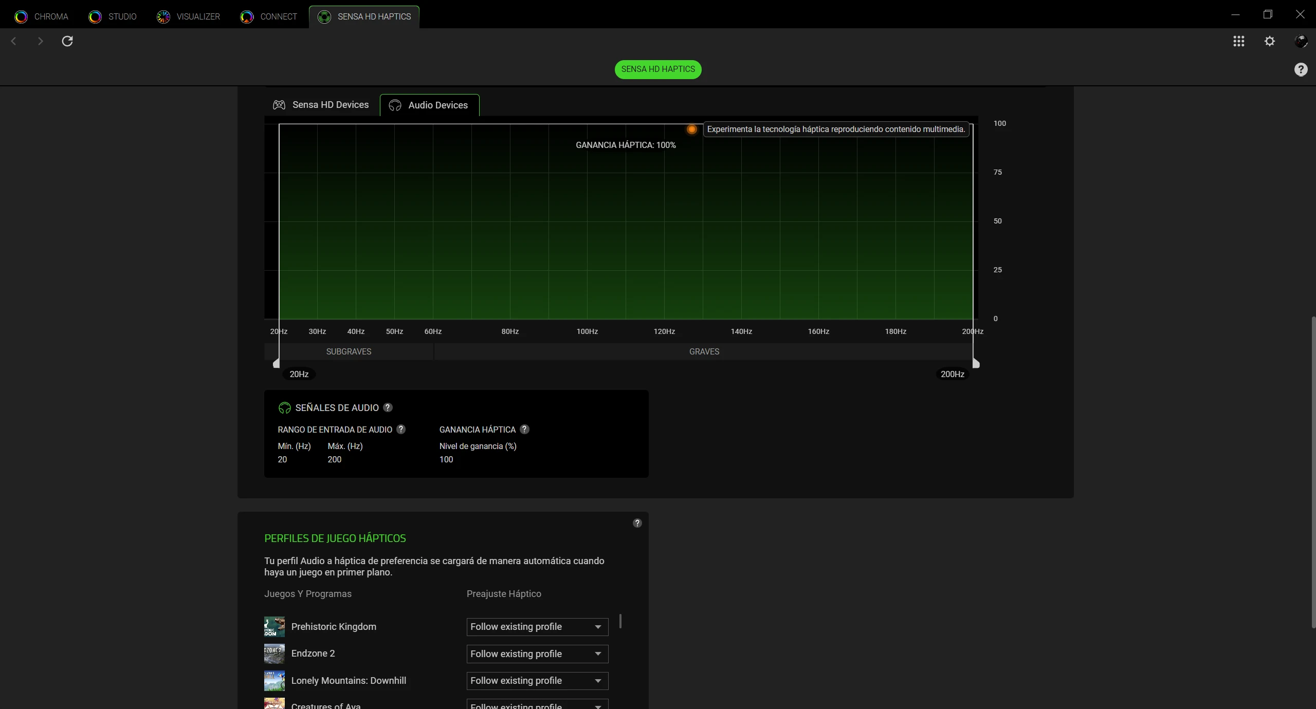This screenshot has height=709, width=1316.
Task: Click the 20Hz range badge below graph
Action: click(299, 374)
